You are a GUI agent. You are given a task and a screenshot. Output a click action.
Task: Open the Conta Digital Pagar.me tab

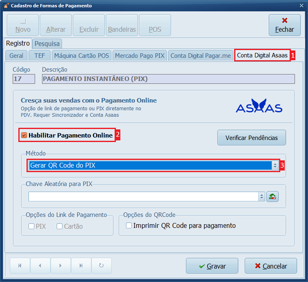201,56
